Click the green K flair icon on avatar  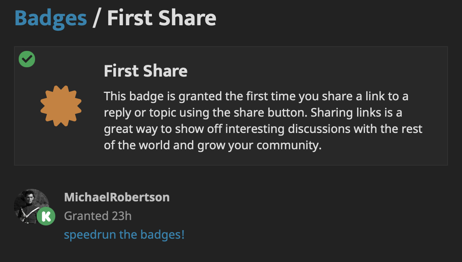[46, 216]
